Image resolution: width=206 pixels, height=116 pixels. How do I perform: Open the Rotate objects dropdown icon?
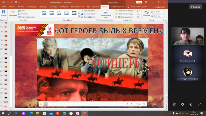coord(138,17)
